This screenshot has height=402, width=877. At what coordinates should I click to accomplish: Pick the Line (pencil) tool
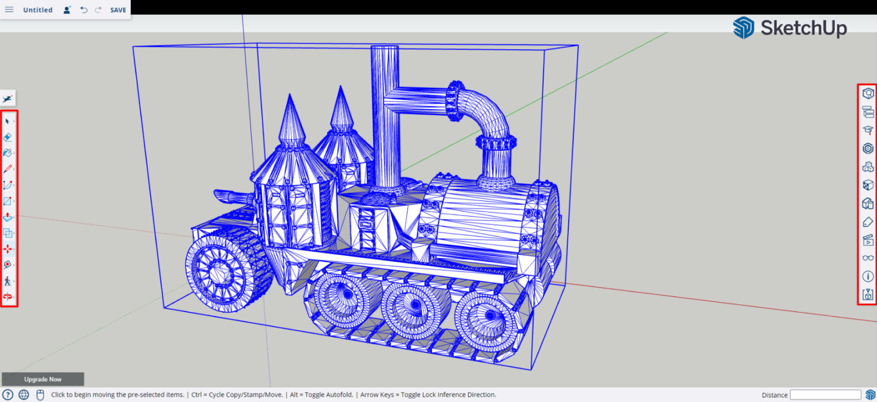point(8,171)
